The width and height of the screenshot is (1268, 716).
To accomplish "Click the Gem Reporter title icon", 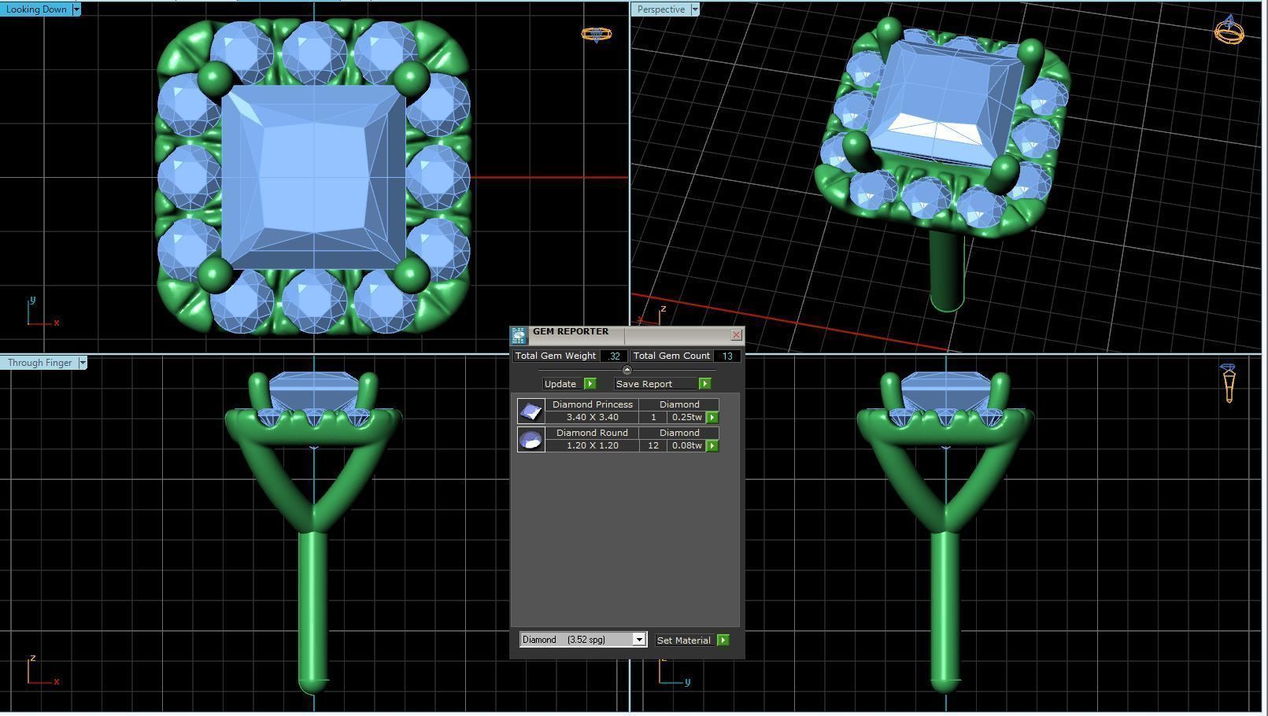I will coord(519,336).
